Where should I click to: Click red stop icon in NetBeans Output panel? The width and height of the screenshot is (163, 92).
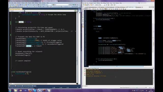(85, 73)
